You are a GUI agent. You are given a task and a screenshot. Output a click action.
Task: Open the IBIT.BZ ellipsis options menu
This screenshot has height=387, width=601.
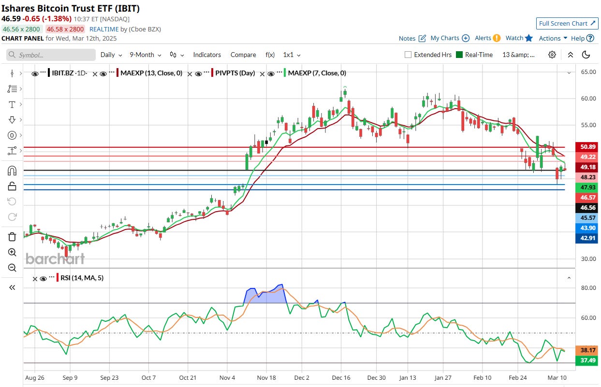tap(43, 72)
